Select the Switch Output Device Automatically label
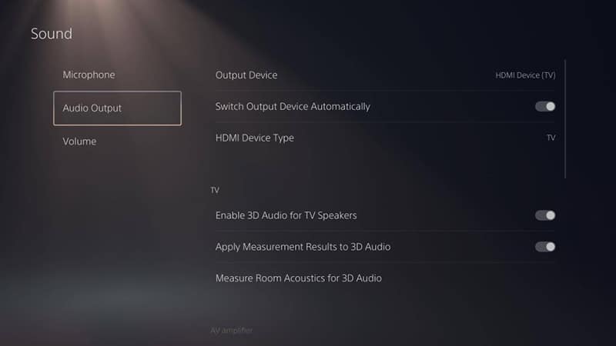The width and height of the screenshot is (616, 346). (x=293, y=106)
